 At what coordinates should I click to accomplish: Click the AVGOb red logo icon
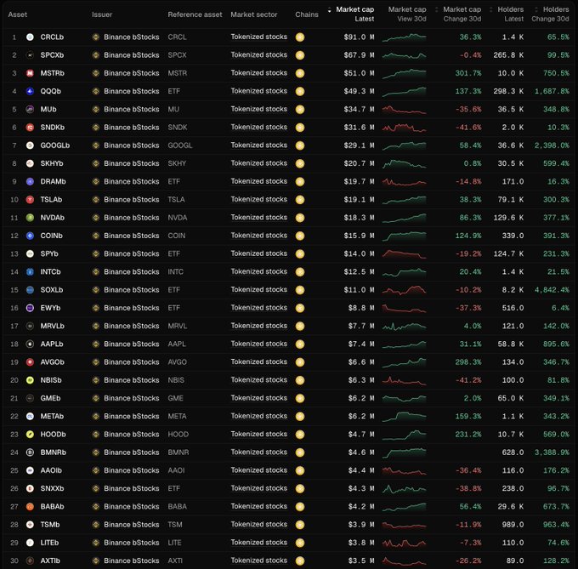(x=31, y=362)
